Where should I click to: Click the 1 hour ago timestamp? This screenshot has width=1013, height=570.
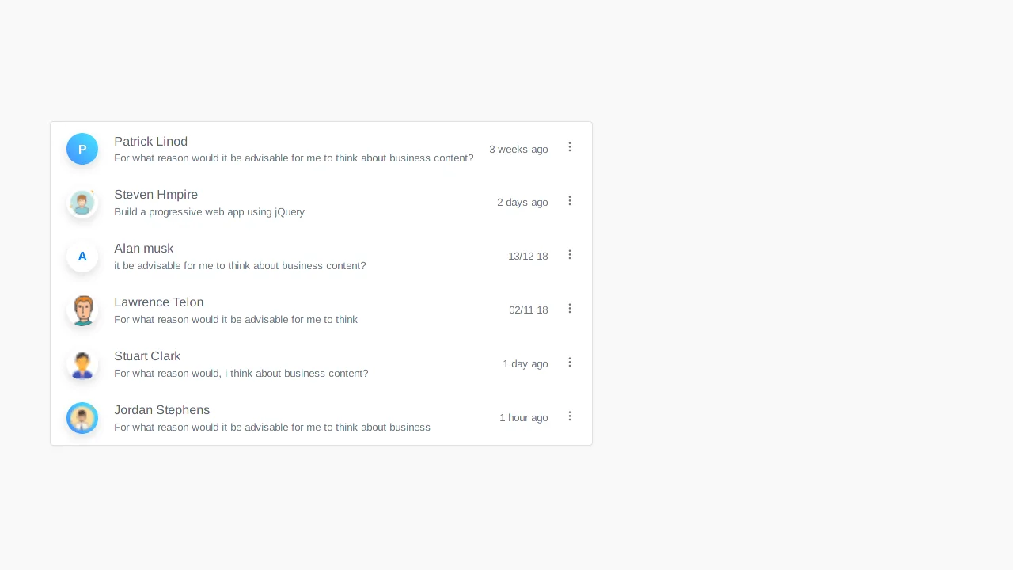coord(523,417)
